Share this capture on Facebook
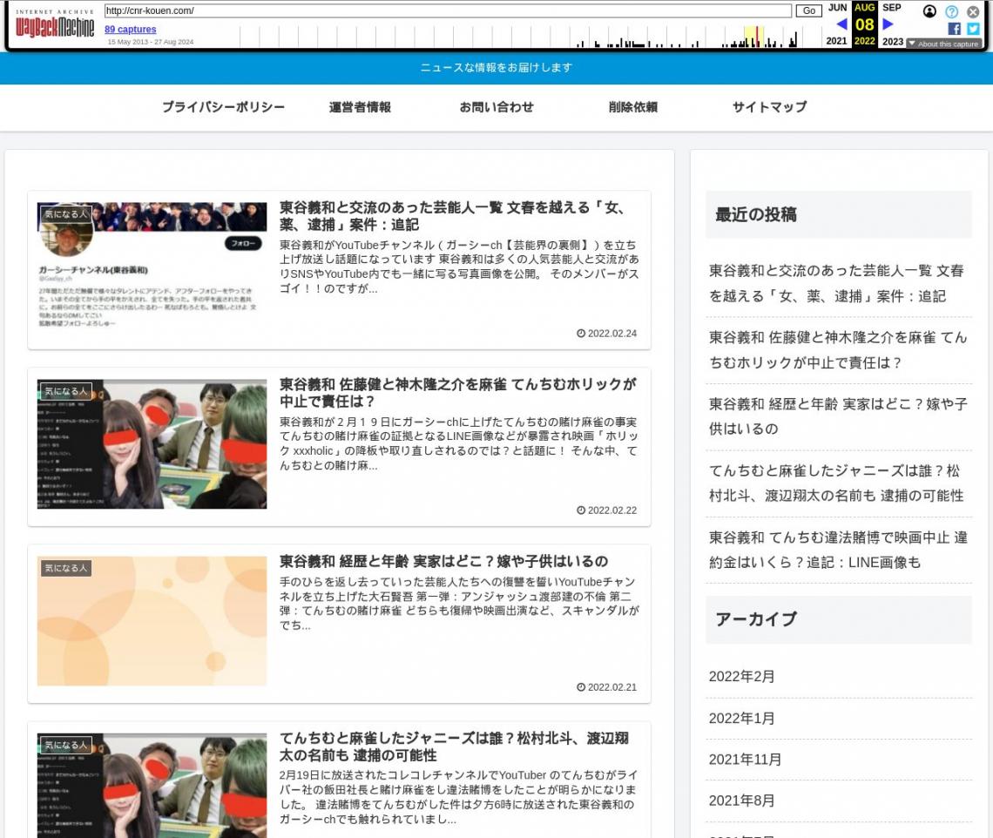The image size is (993, 838). [x=954, y=29]
